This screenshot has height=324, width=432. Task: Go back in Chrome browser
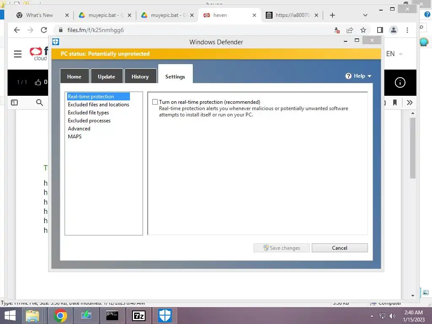17,30
